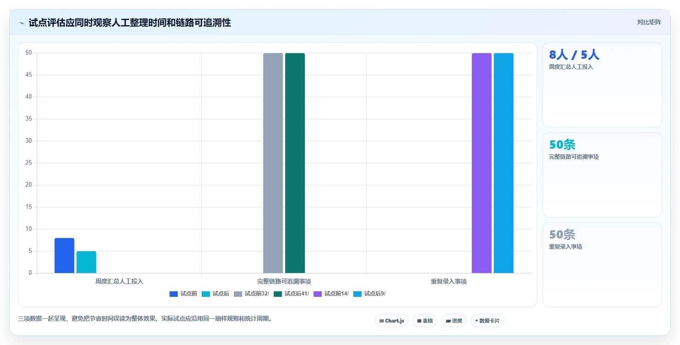Select the 数据卡片 pill tag
Screen dimensions: 680x345
click(487, 321)
